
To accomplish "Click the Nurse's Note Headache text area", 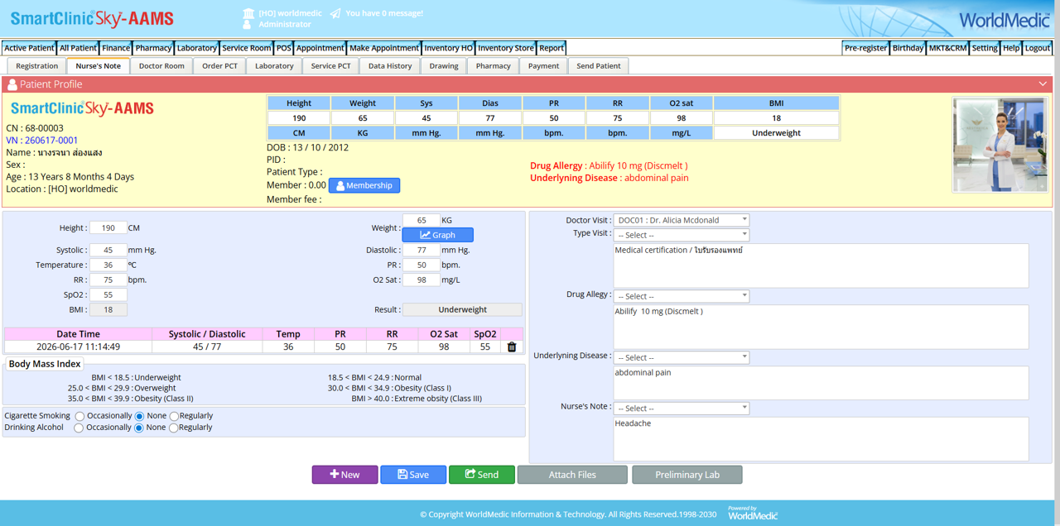I will coord(821,438).
